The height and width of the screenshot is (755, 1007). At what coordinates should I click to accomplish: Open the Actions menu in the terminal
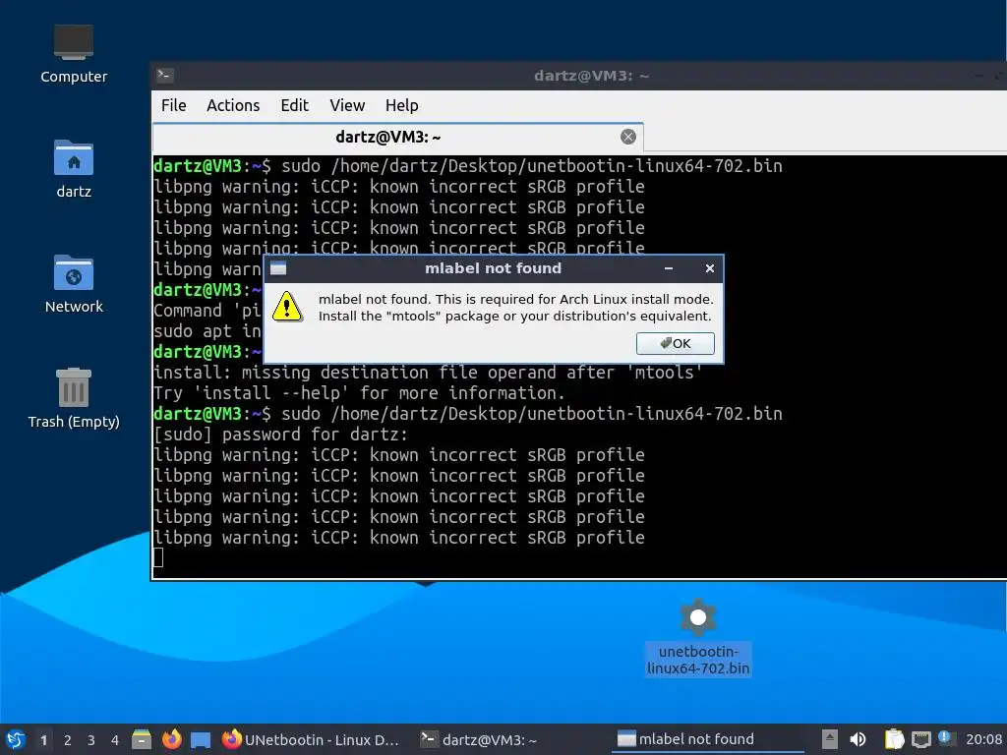[233, 105]
